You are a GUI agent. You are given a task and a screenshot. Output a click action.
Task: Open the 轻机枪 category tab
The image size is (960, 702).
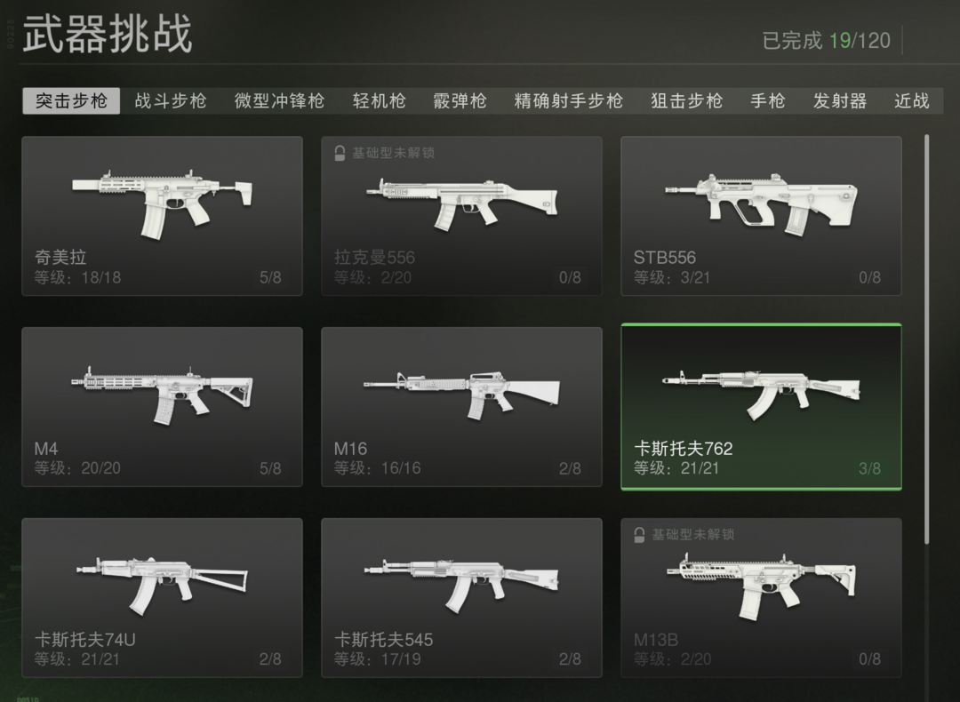[x=380, y=101]
